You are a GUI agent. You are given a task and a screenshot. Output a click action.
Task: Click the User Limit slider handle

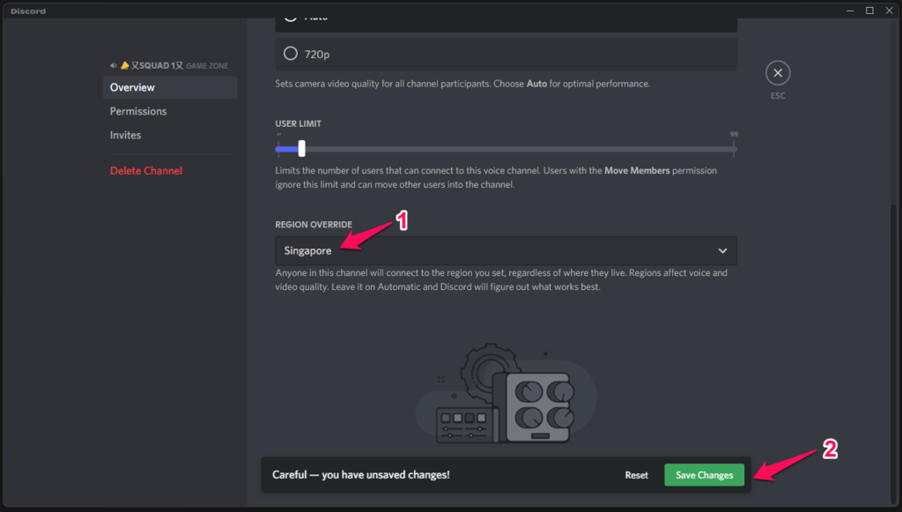pos(301,148)
